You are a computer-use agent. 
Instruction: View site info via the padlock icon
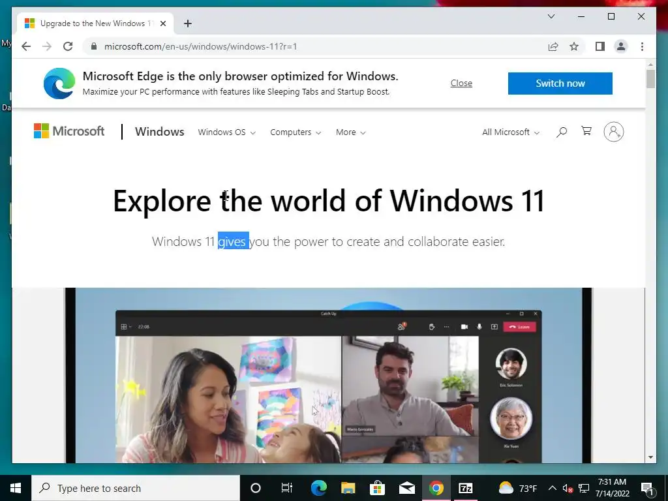(x=94, y=46)
